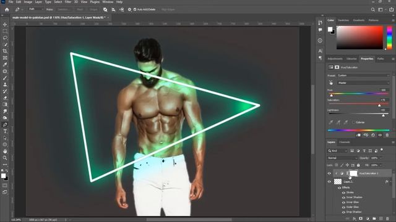This screenshot has width=396, height=222.
Task: Open the Normal blend mode dropdown
Action: (x=342, y=158)
